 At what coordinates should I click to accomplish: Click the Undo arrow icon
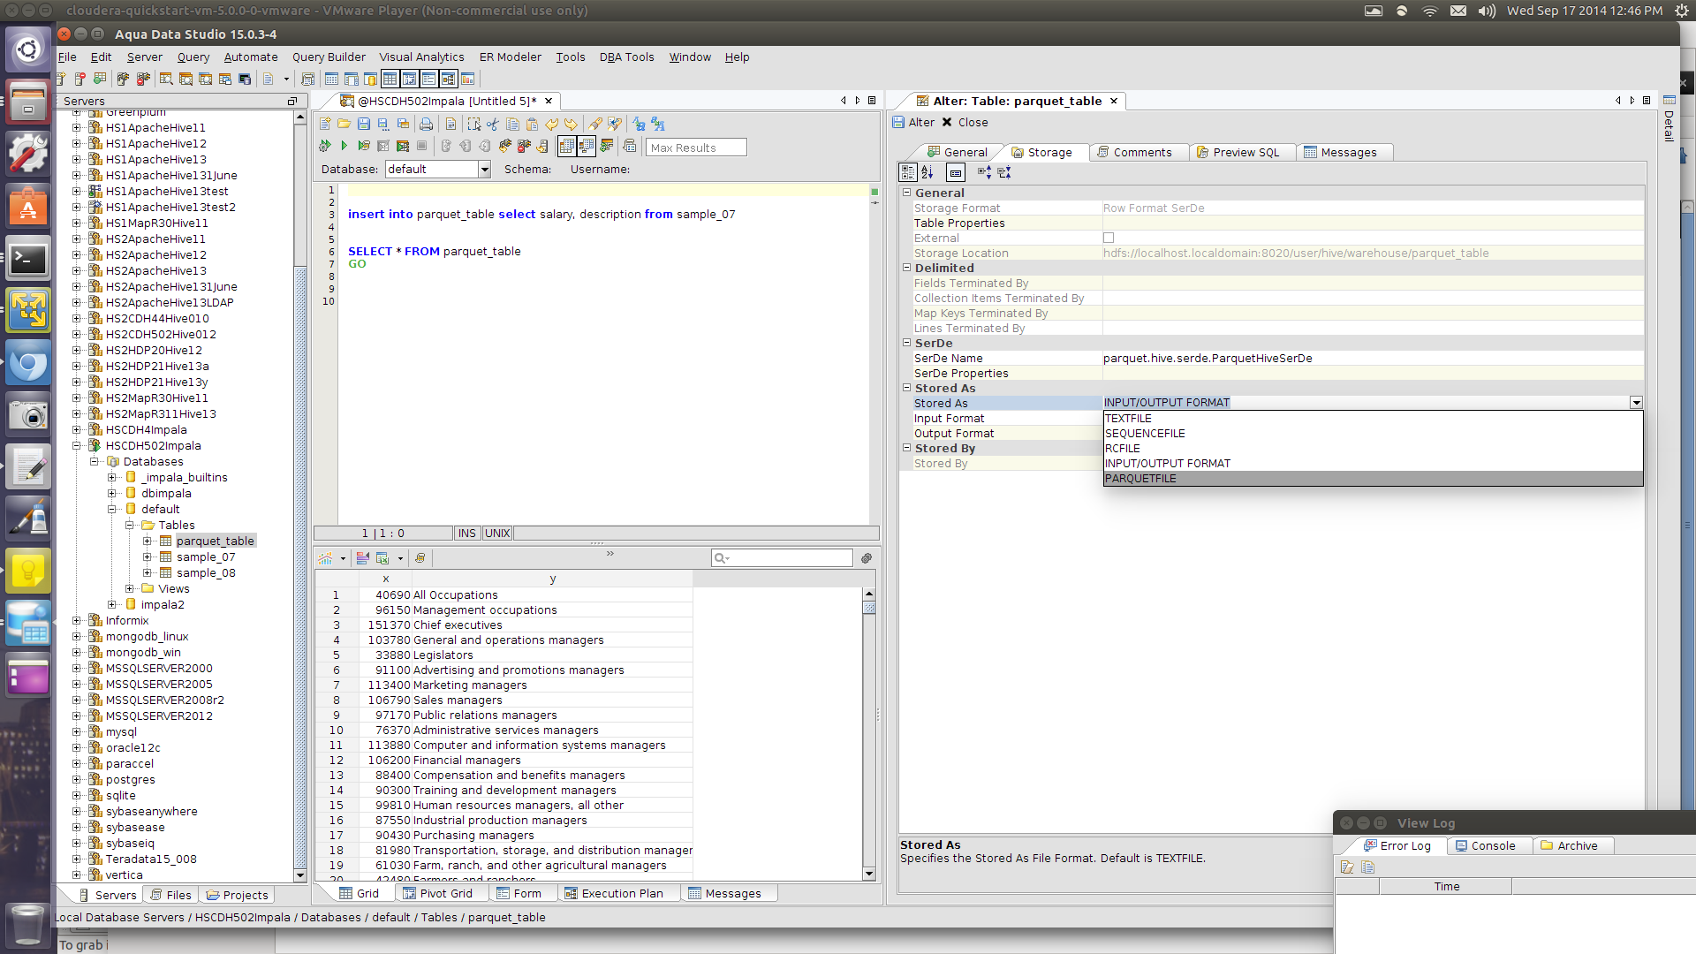click(551, 125)
